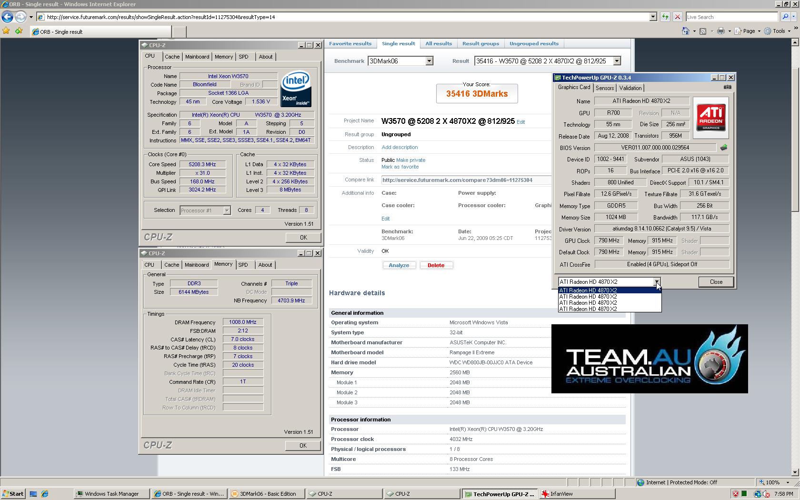The height and width of the screenshot is (500, 800).
Task: Click the Mark as favorite link
Action: point(400,167)
